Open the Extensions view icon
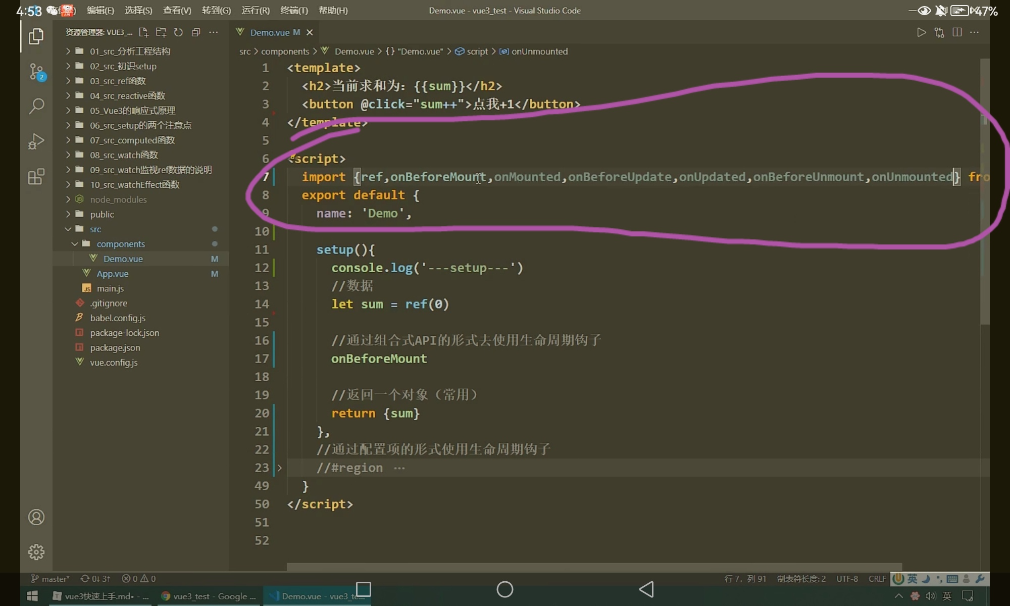 point(36,177)
